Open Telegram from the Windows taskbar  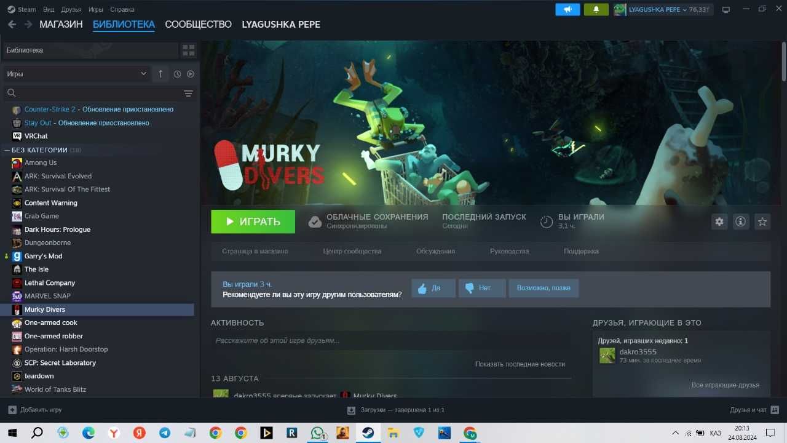(x=165, y=433)
